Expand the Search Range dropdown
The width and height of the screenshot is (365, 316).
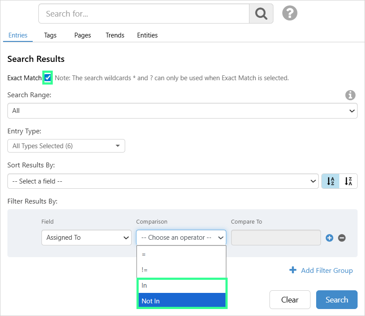click(x=182, y=111)
